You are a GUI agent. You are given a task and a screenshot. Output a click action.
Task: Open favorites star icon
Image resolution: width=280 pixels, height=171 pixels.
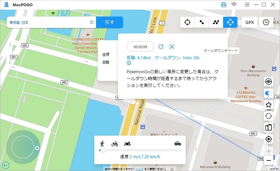pos(268,105)
